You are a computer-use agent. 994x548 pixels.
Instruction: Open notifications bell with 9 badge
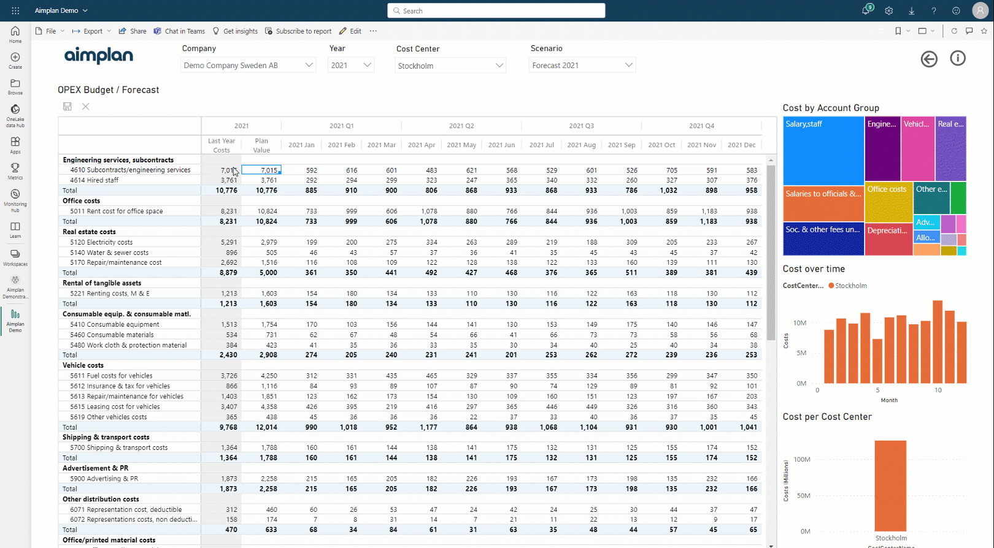866,10
